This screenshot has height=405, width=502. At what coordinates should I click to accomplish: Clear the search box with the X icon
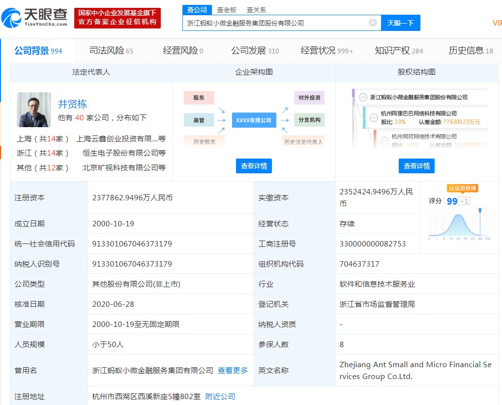pos(373,23)
